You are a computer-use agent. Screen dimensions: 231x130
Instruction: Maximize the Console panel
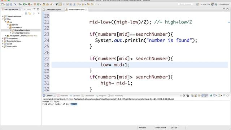tap(227, 95)
